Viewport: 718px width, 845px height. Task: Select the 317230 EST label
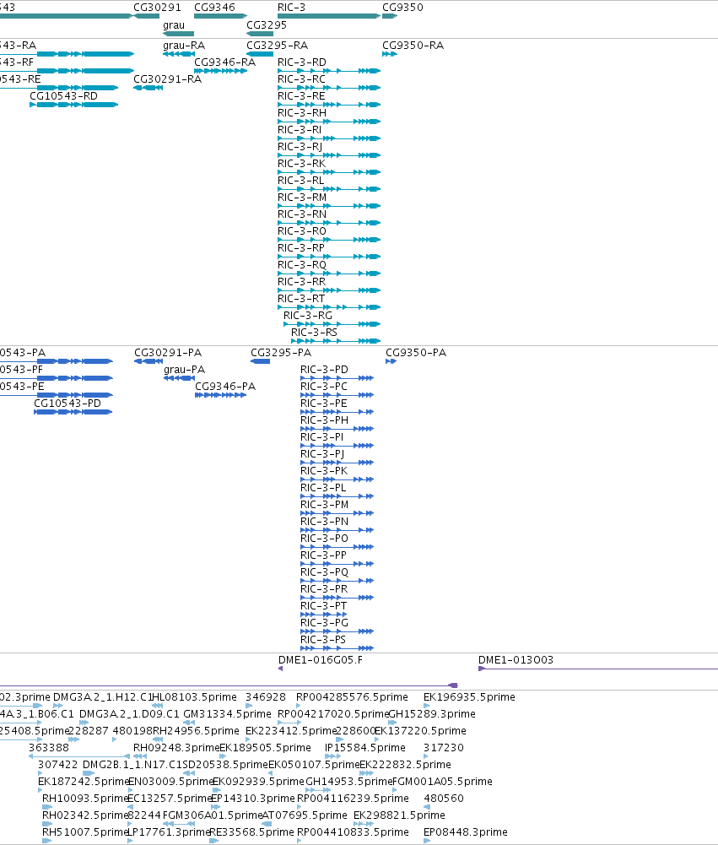[x=443, y=748]
